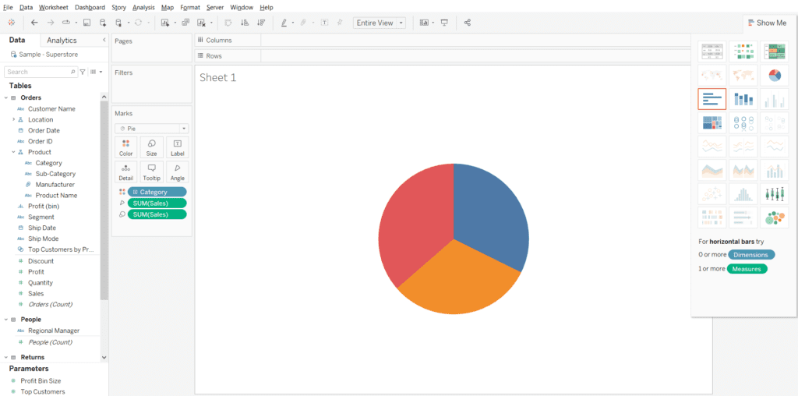The height and width of the screenshot is (396, 798).
Task: Collapse the Data pane with the chevron
Action: tap(104, 40)
